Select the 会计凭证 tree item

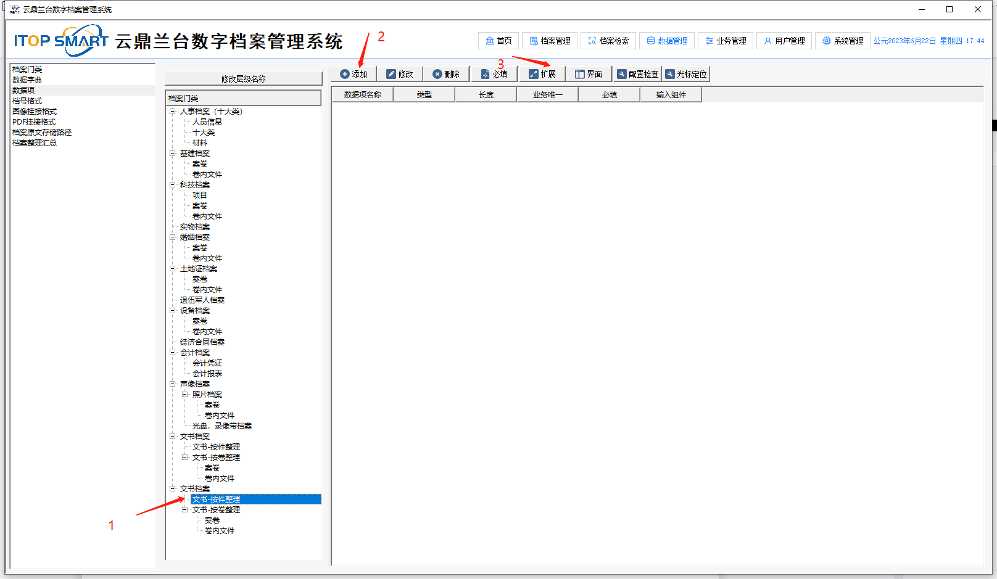tap(207, 363)
